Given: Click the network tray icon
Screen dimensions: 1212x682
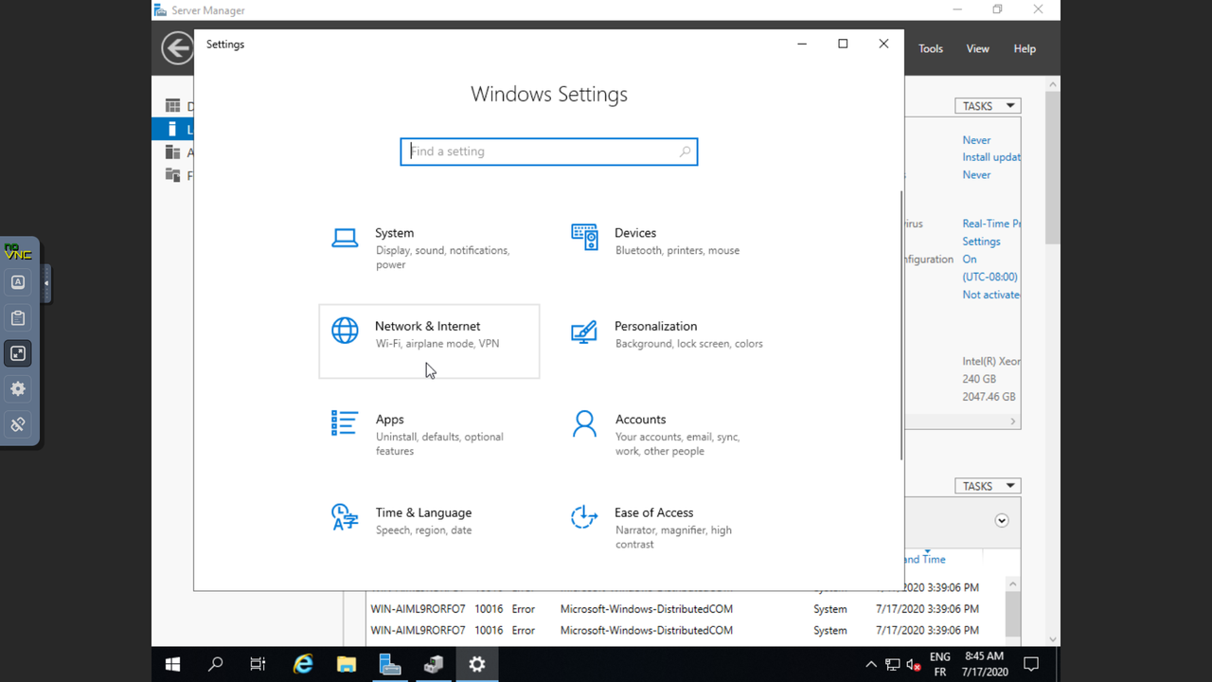Looking at the screenshot, I should [892, 665].
